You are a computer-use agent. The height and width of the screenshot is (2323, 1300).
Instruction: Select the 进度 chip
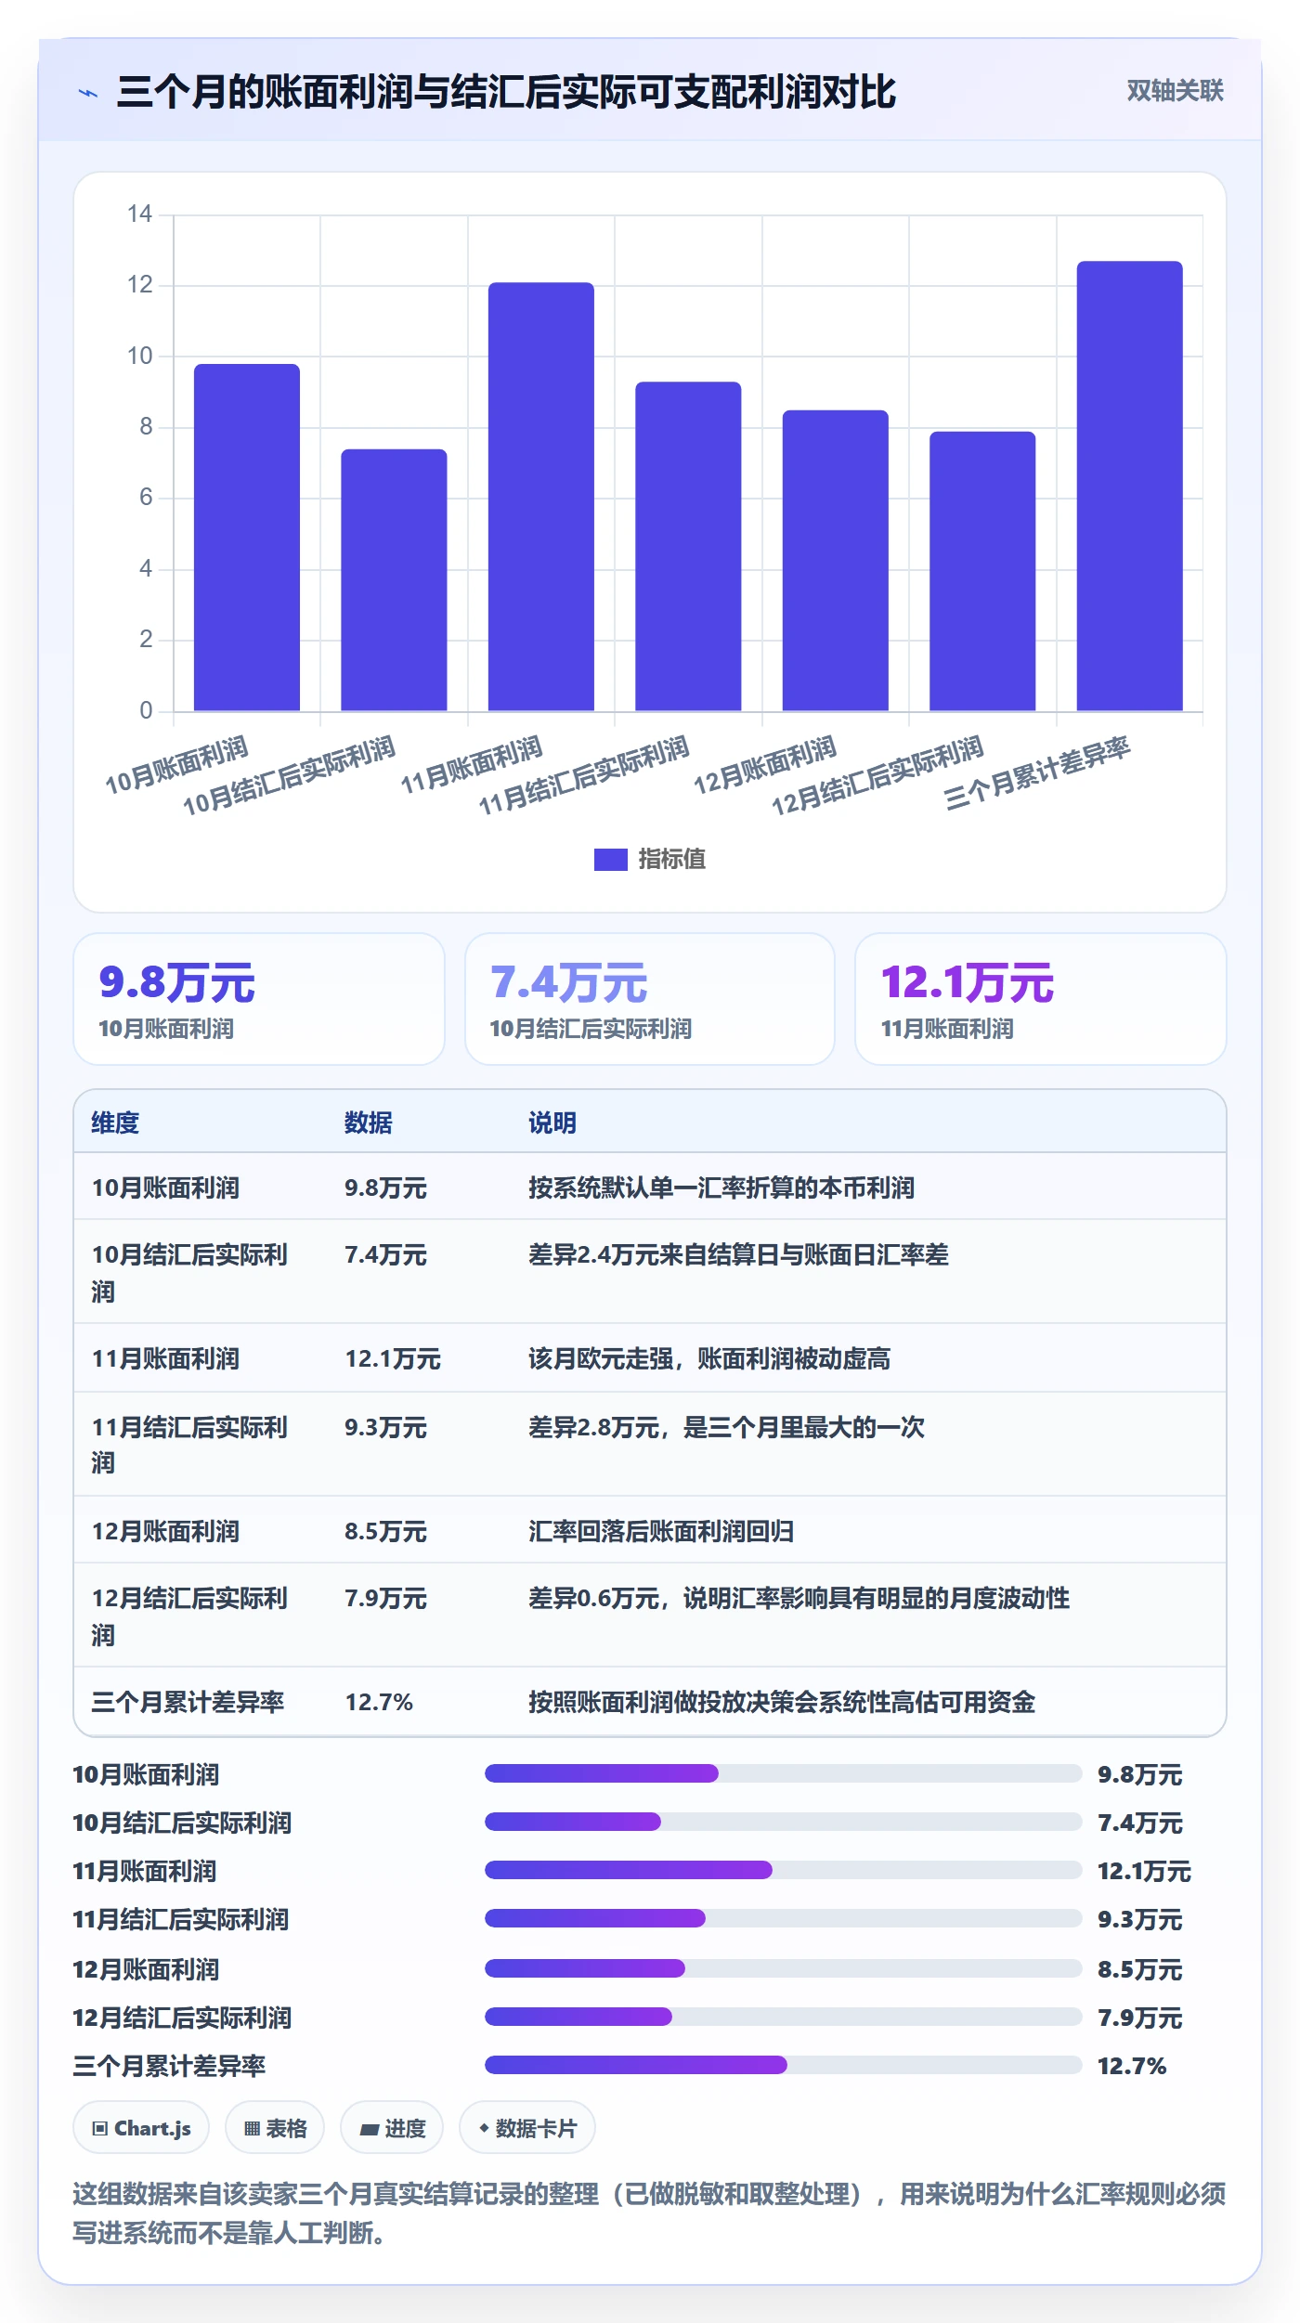pyautogui.click(x=392, y=2128)
